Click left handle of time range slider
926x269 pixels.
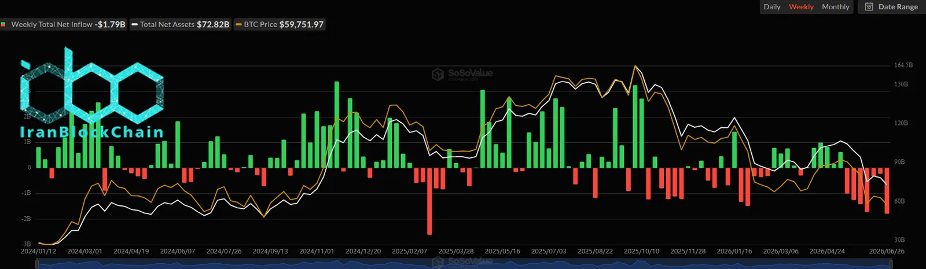(x=38, y=264)
